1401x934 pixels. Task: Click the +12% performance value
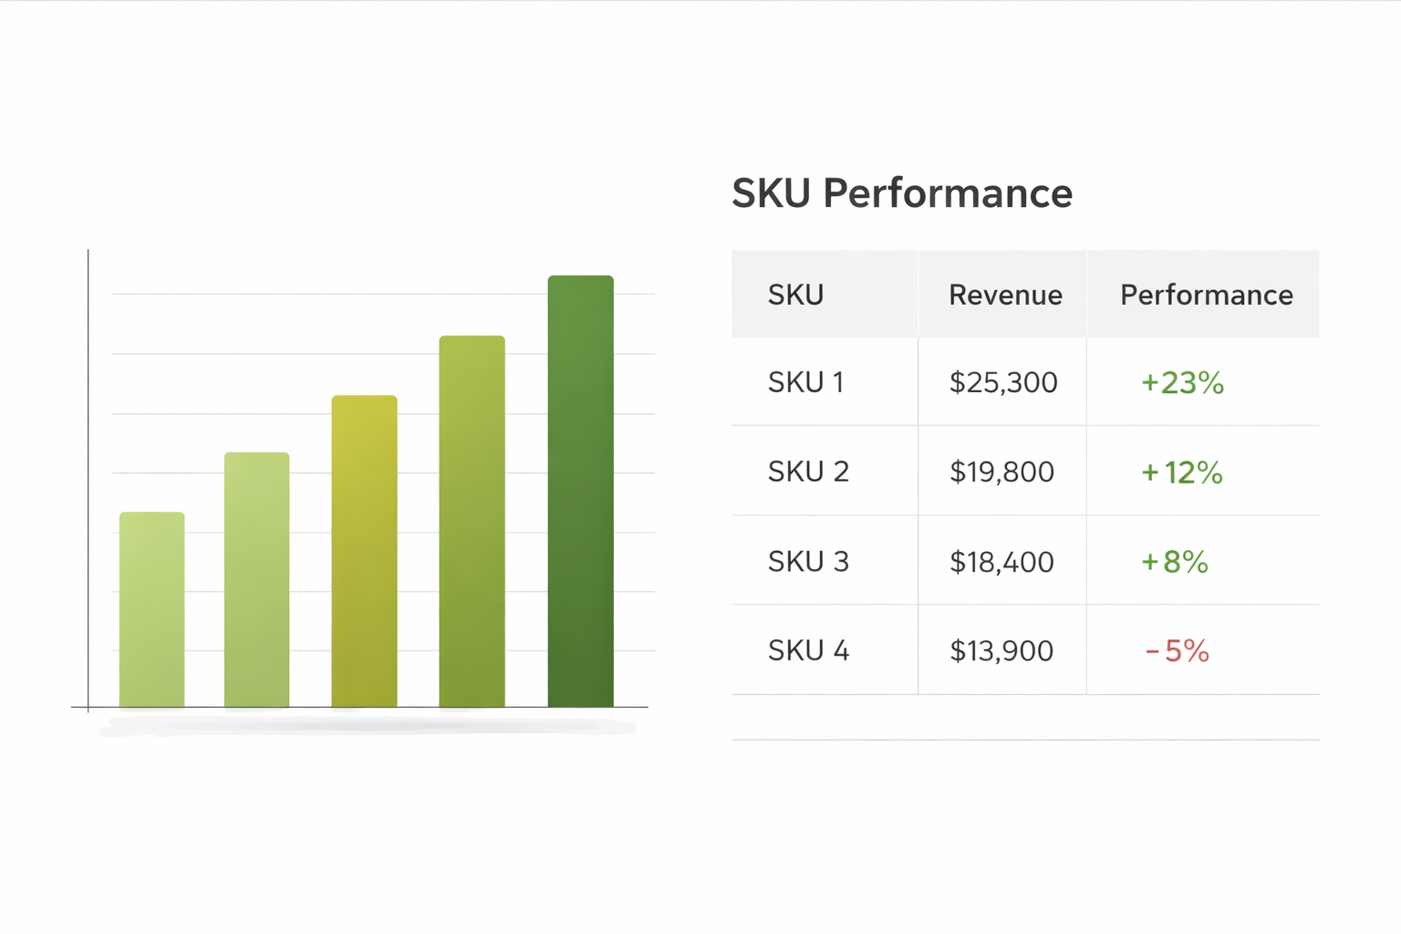coord(1182,472)
